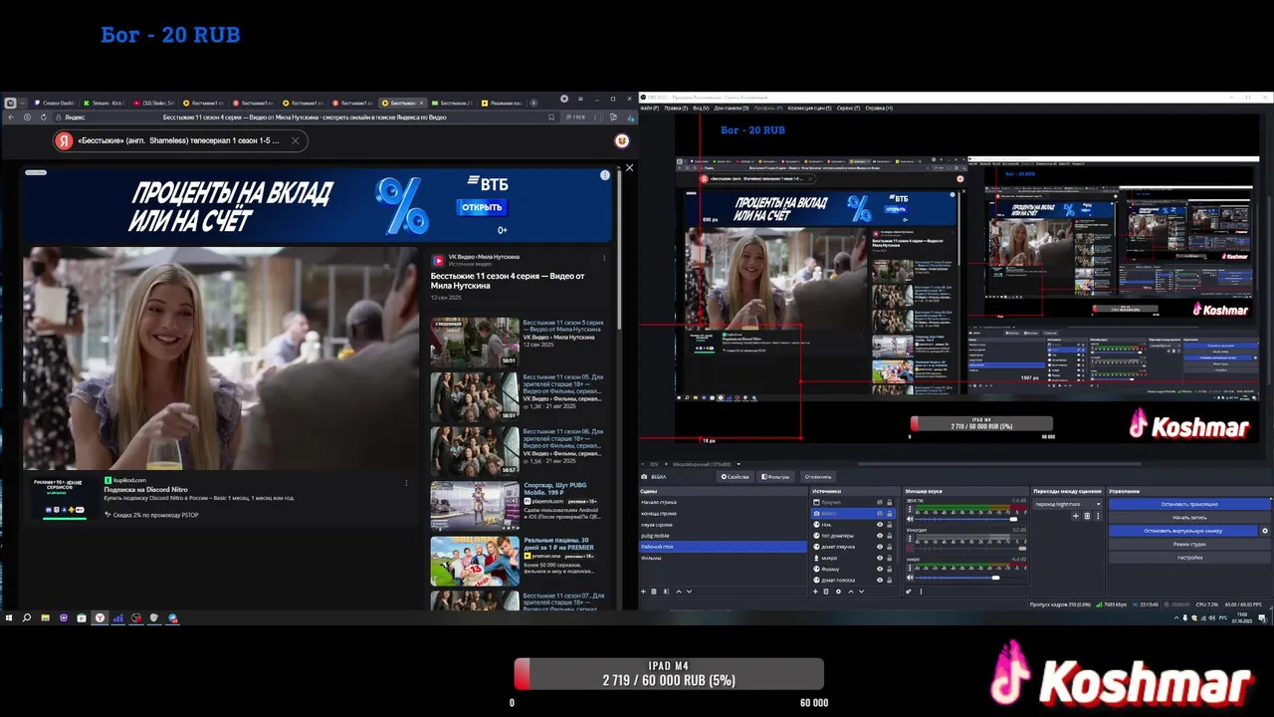Click Фильтры button in source toolbar
This screenshot has width=1274, height=717.
click(774, 476)
